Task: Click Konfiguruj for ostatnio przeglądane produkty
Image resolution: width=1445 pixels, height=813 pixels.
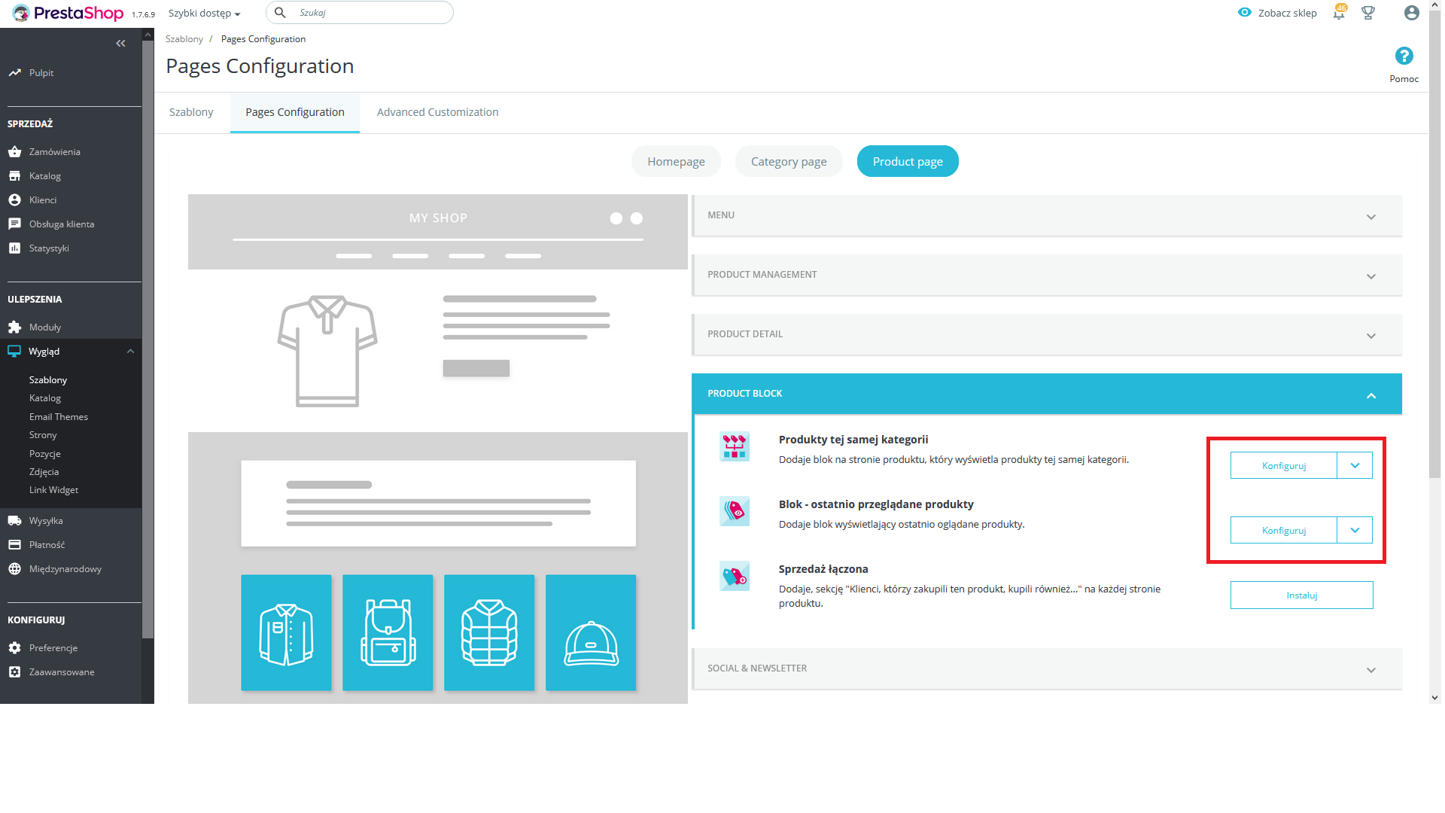Action: [1283, 531]
